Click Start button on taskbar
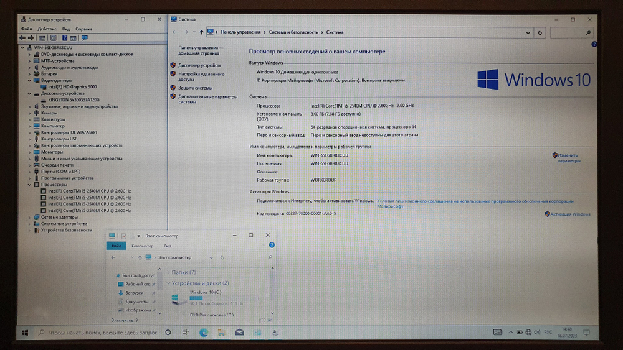The width and height of the screenshot is (623, 350). pos(25,333)
